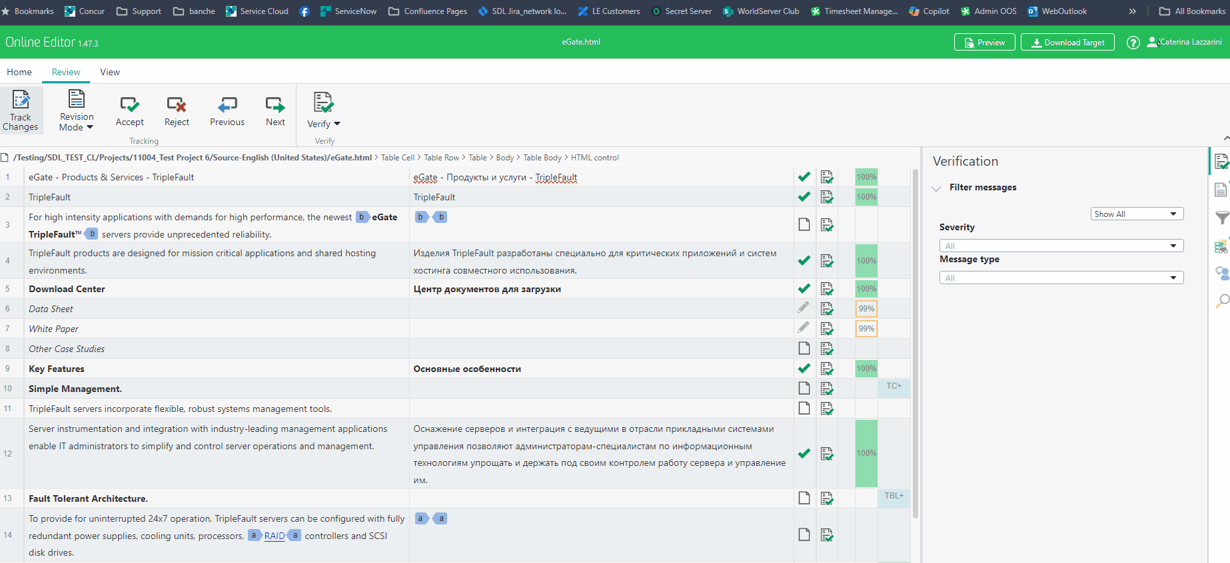Click the 99% match score of Data Sheet

click(x=866, y=309)
